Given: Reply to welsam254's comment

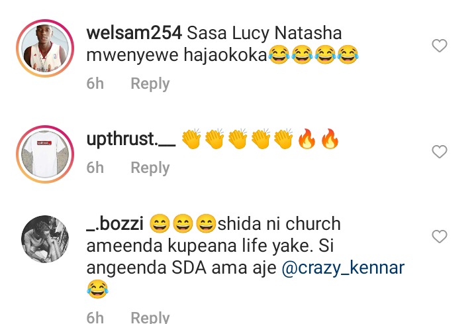Looking at the screenshot, I should [x=150, y=83].
